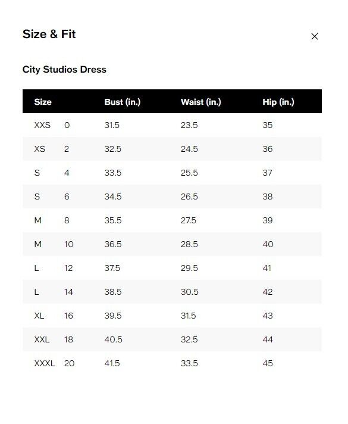This screenshot has width=348, height=424.
Task: Select the XXS size 0 row
Action: point(172,125)
